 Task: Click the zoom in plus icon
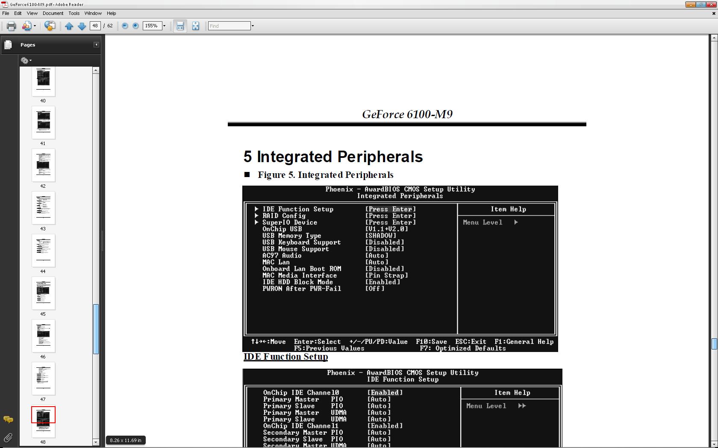point(135,26)
